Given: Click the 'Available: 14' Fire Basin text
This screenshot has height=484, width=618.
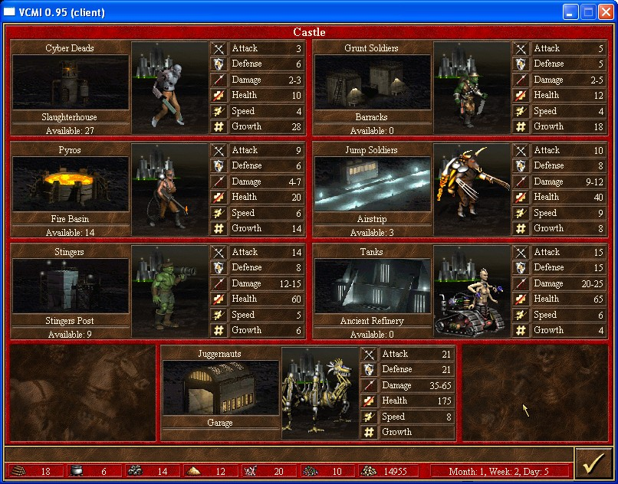Looking at the screenshot, I should pyautogui.click(x=70, y=233).
